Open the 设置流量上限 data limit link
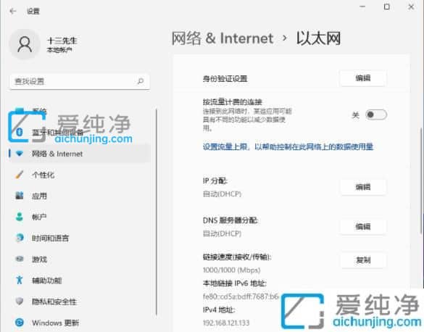Image resolution: width=424 pixels, height=332 pixels. [288, 147]
